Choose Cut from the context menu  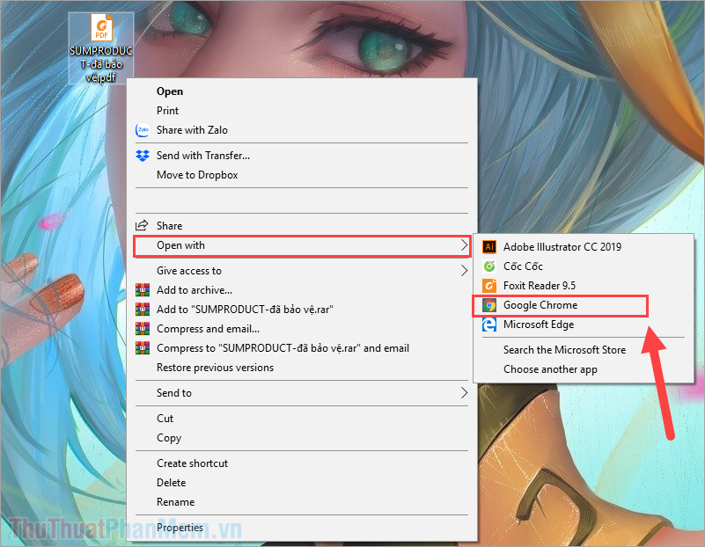coord(302,419)
